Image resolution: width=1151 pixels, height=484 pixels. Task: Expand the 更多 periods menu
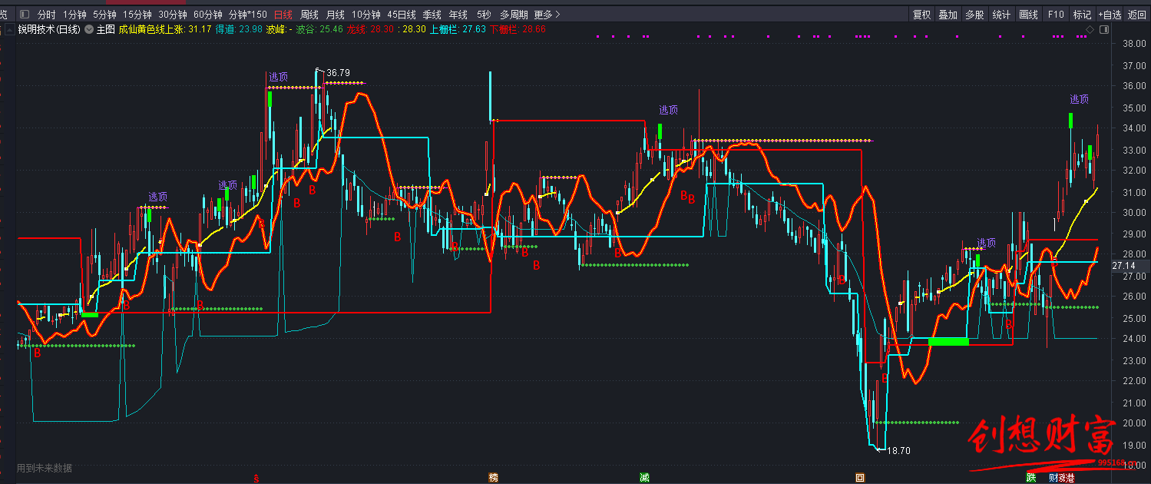click(x=547, y=15)
